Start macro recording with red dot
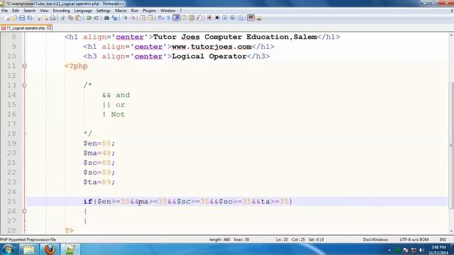 (x=209, y=18)
